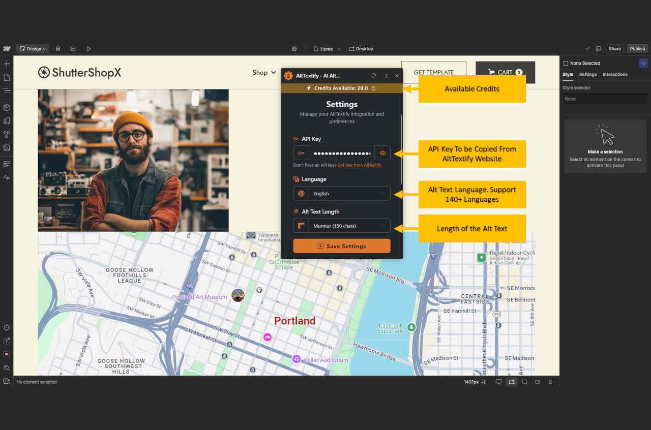
Task: Switch to mobile landscape breakpoint
Action: click(538, 382)
